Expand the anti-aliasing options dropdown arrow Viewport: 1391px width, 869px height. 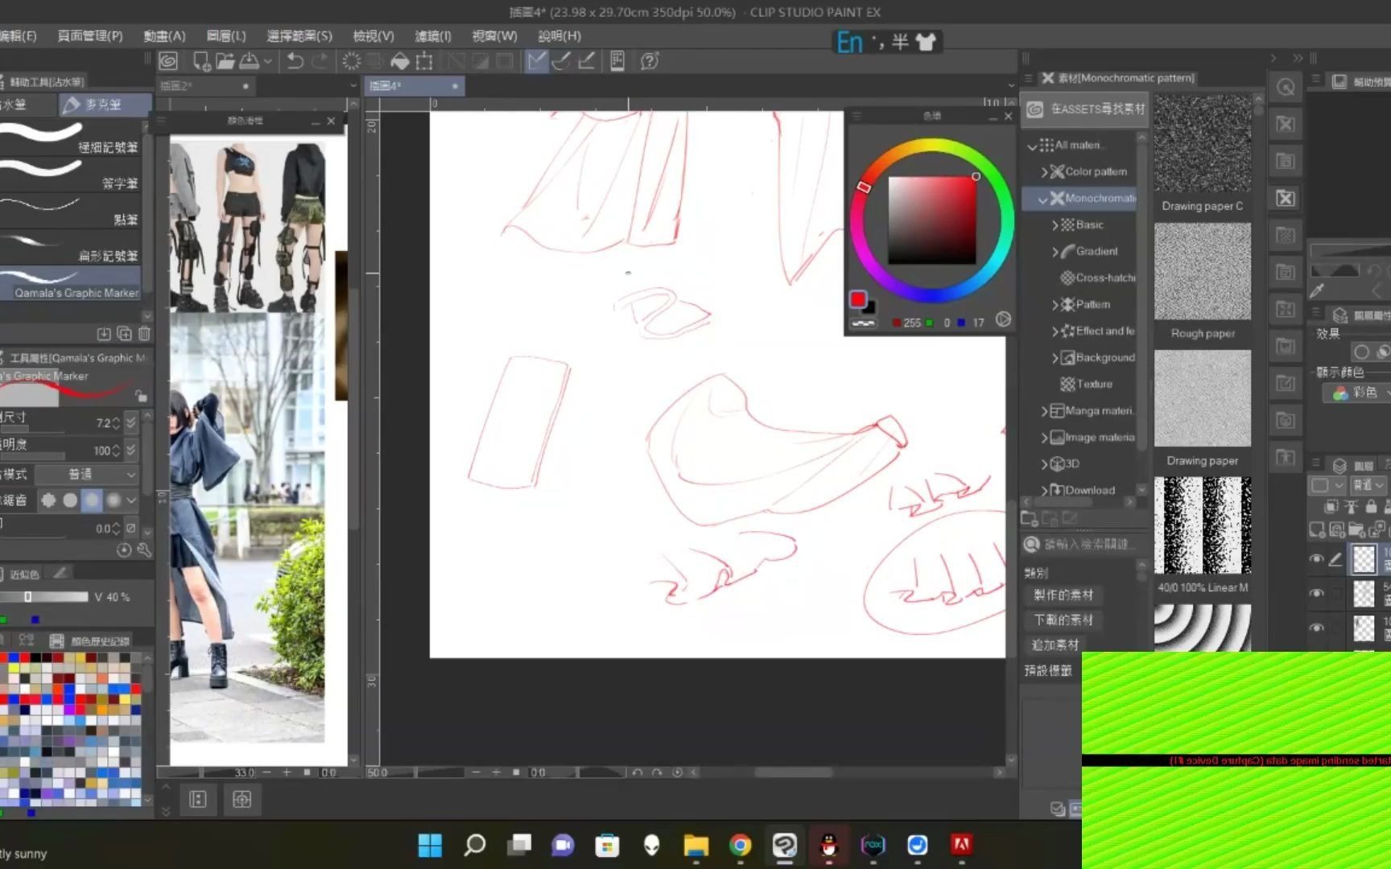(x=131, y=500)
